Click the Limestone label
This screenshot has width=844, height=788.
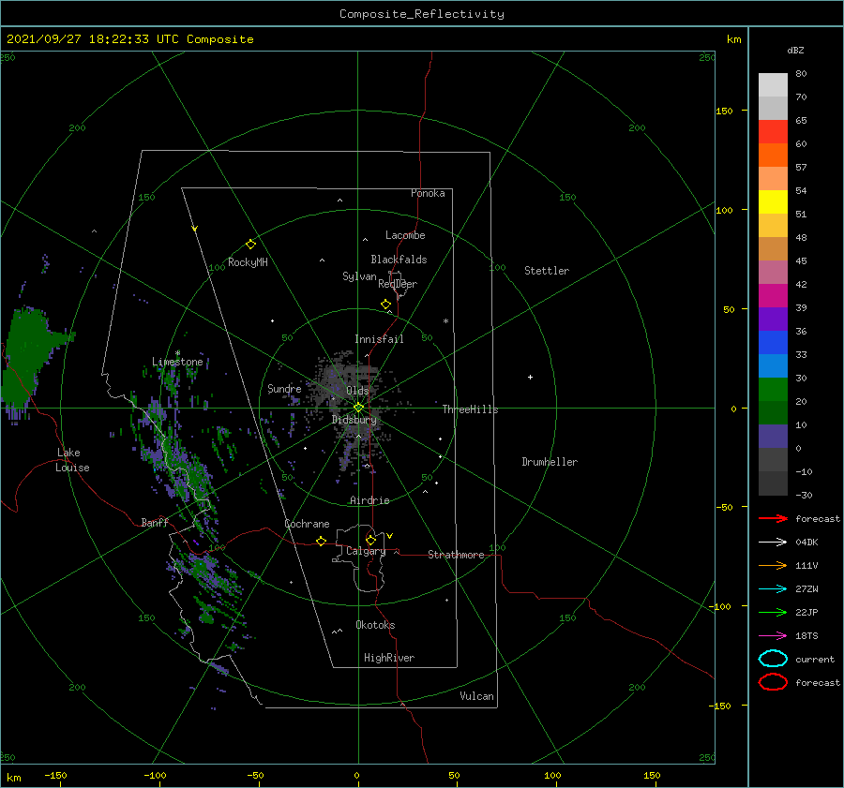(x=177, y=362)
